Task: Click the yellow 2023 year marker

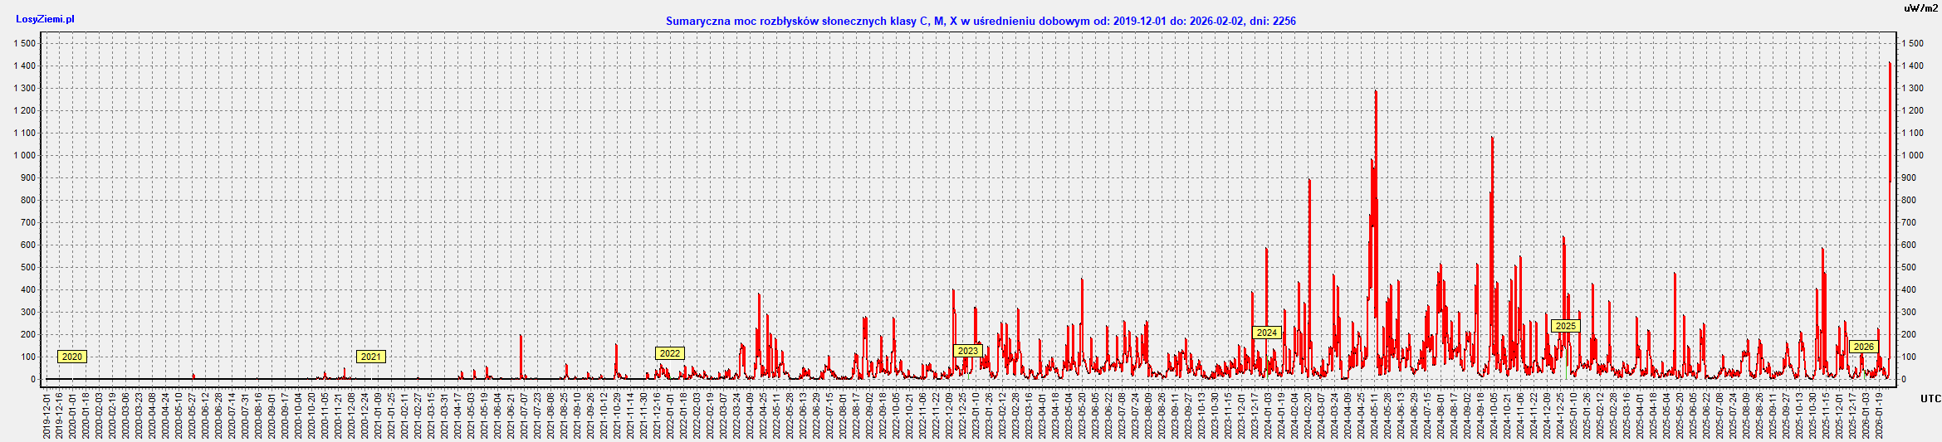Action: tap(968, 351)
